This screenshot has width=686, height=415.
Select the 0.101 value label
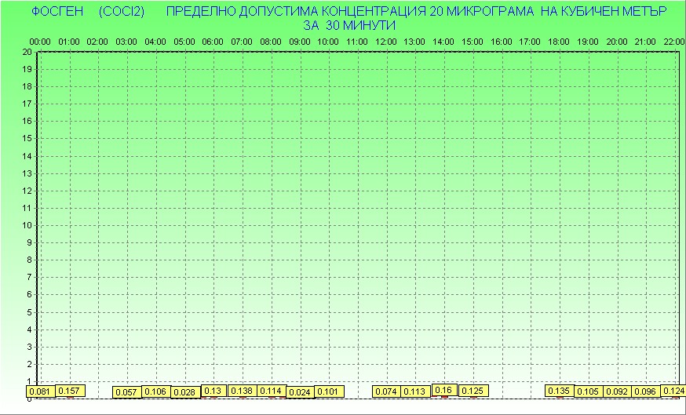tap(329, 391)
